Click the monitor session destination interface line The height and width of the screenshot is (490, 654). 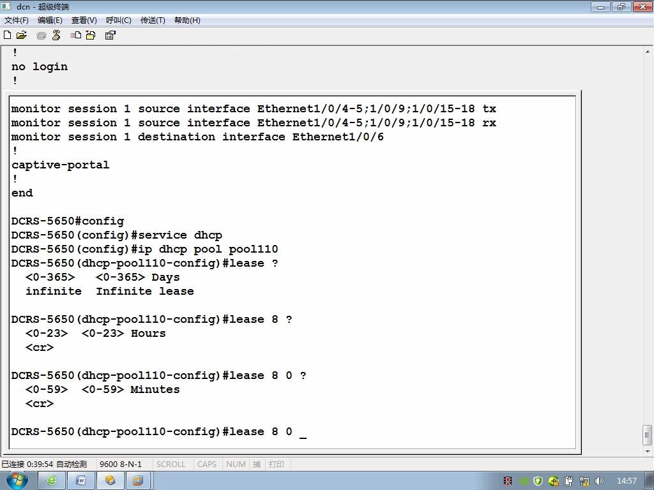pyautogui.click(x=197, y=137)
